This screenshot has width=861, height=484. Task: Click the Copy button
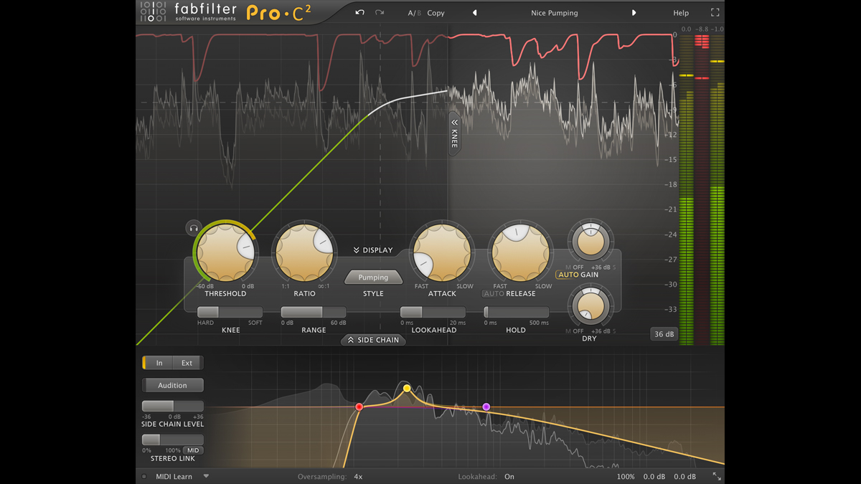(x=435, y=12)
